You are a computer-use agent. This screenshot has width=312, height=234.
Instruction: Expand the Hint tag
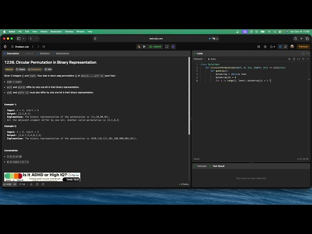[48, 69]
